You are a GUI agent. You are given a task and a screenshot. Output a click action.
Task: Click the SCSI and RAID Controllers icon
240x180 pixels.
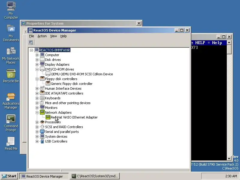[42, 127]
